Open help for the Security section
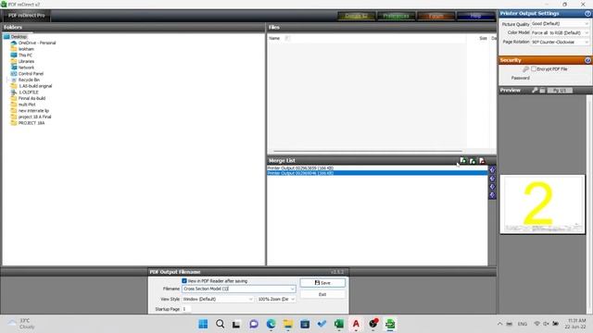Screen dimensions: 593x333 click(x=587, y=60)
